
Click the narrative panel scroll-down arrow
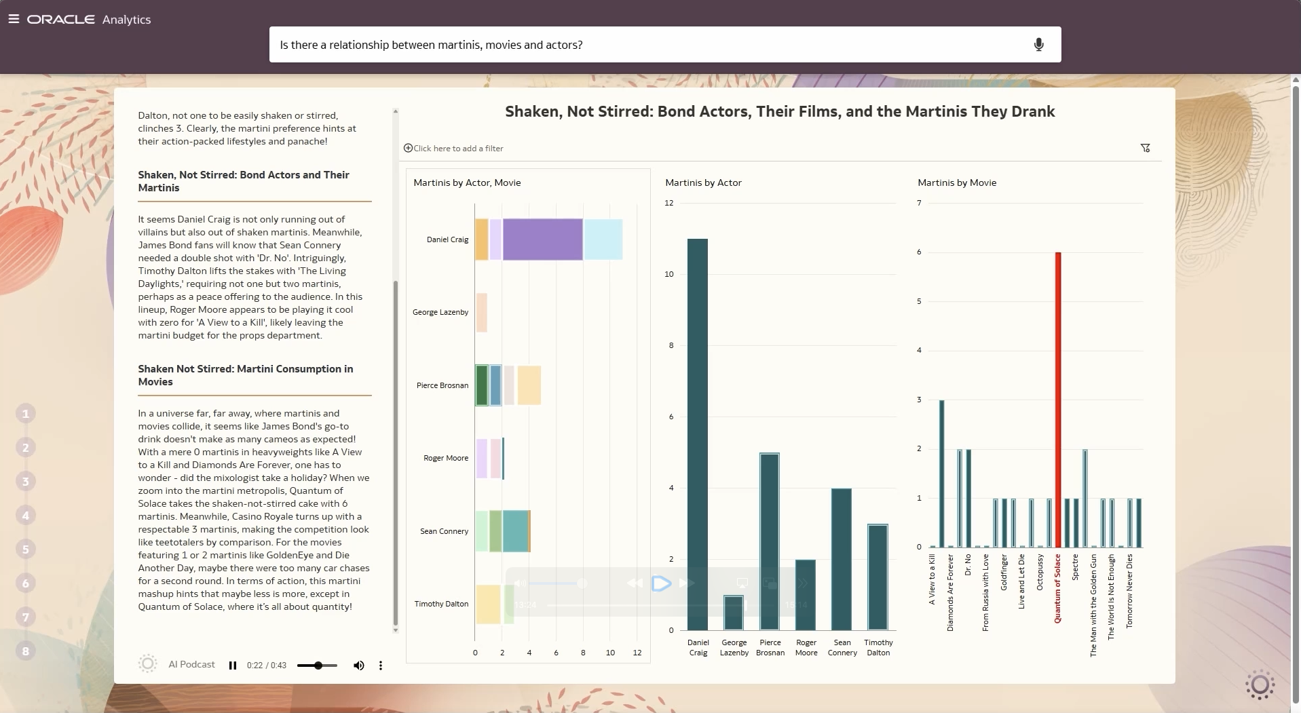coord(396,630)
